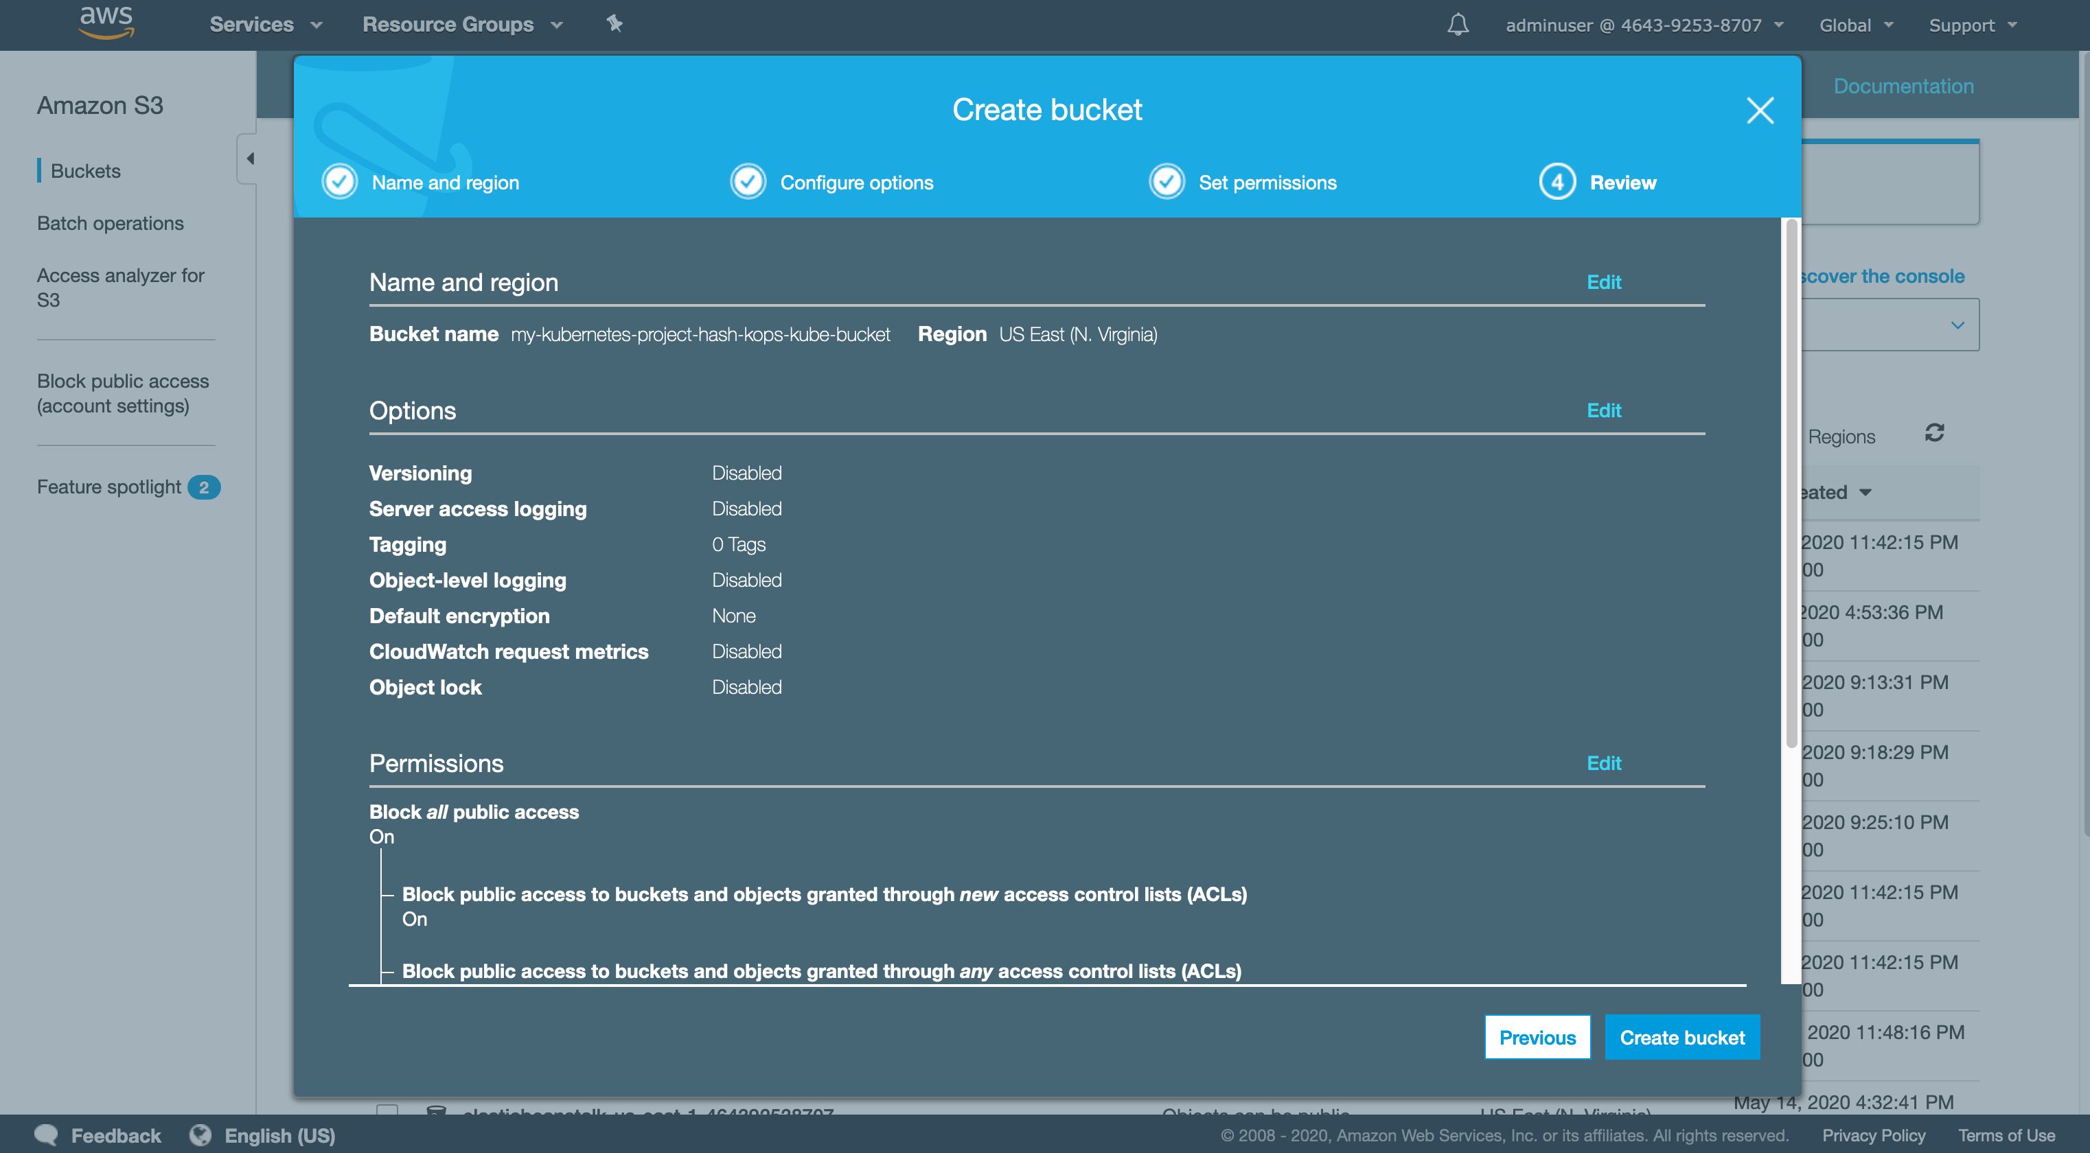2090x1153 pixels.
Task: Click the Create bucket button
Action: 1682,1037
